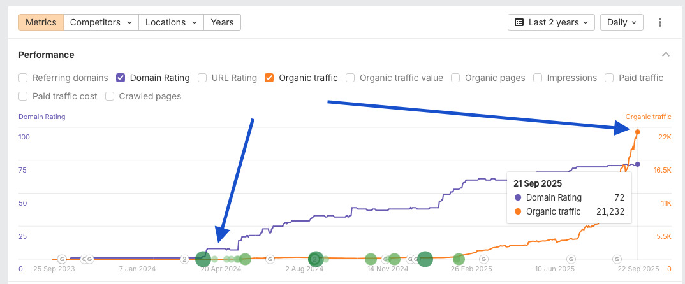Check the URL Rating metric
The width and height of the screenshot is (685, 284).
(x=202, y=78)
